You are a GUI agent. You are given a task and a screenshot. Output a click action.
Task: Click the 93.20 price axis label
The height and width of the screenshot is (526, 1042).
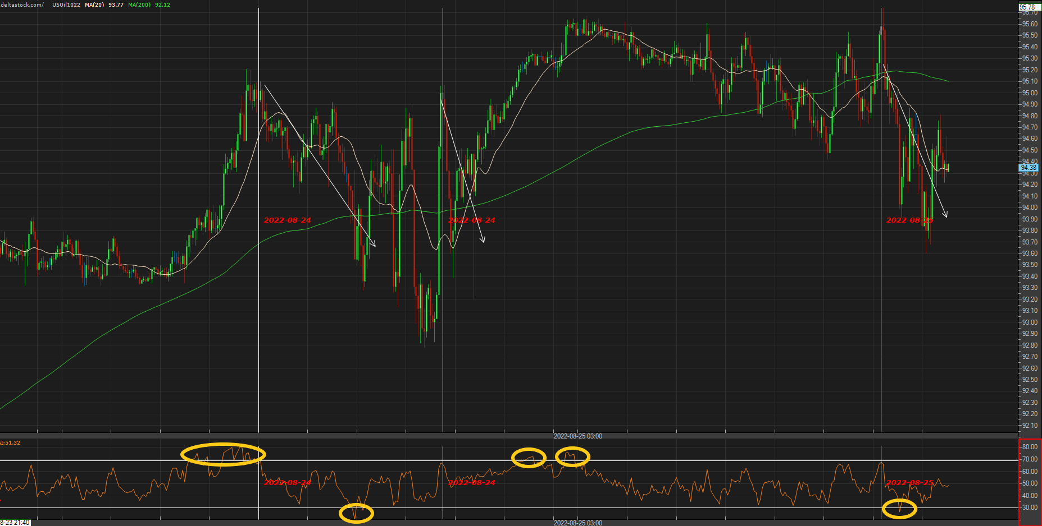1030,299
